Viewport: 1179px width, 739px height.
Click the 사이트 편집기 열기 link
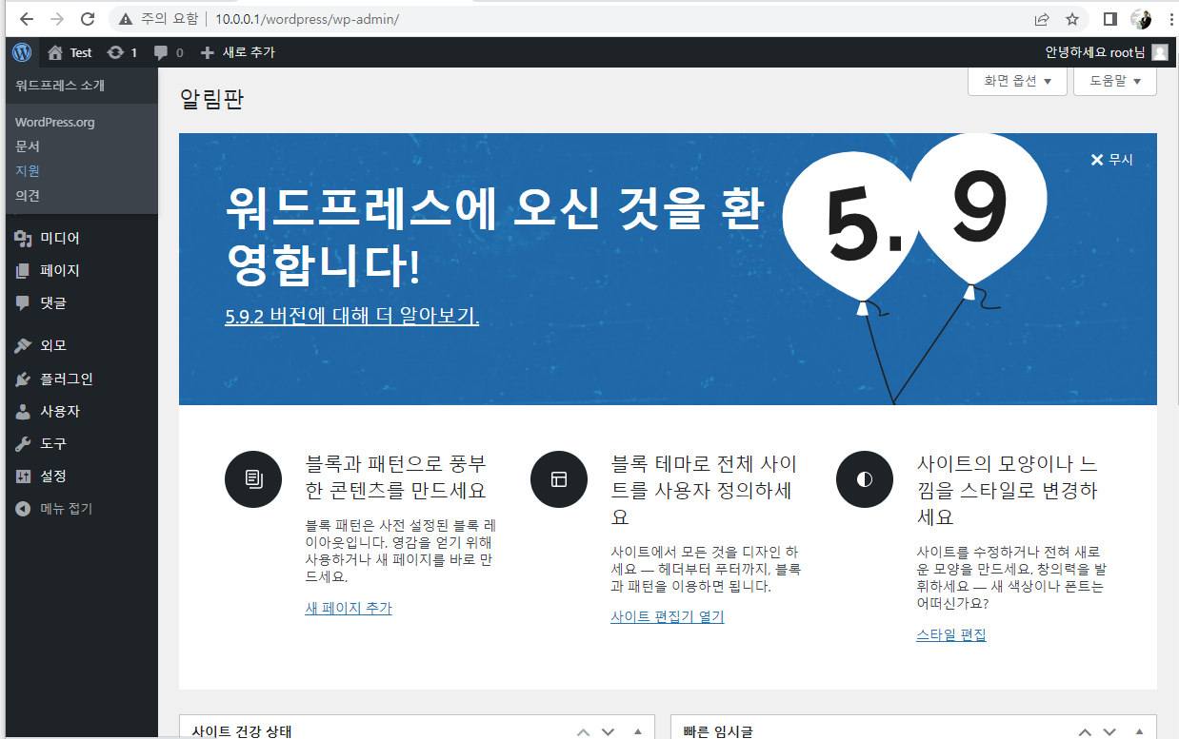pos(668,616)
